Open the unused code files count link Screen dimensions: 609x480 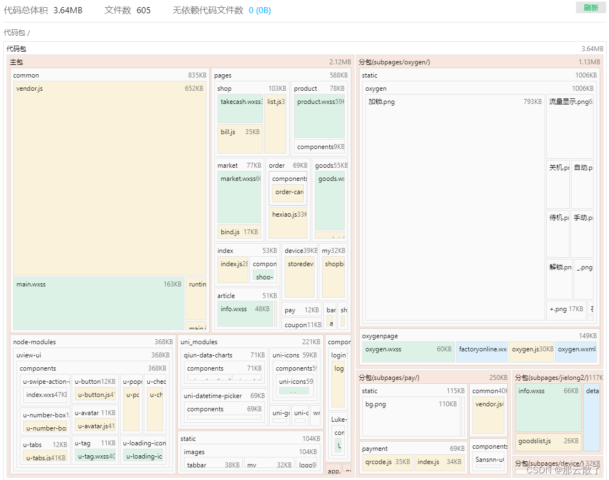tap(259, 10)
